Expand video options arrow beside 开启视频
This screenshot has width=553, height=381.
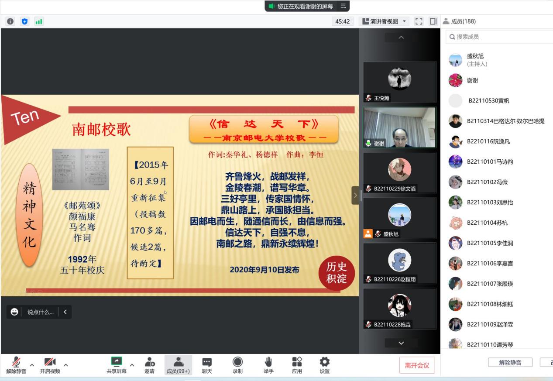(66, 364)
